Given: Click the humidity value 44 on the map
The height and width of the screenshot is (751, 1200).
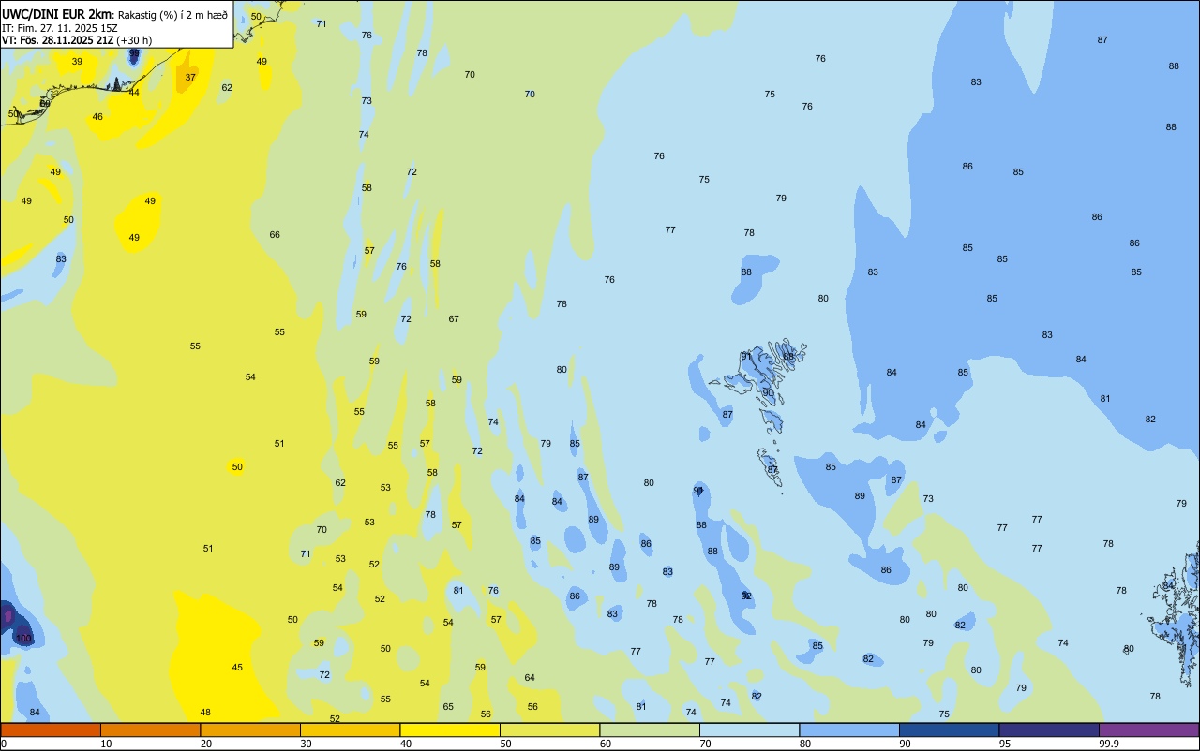Looking at the screenshot, I should pyautogui.click(x=134, y=93).
